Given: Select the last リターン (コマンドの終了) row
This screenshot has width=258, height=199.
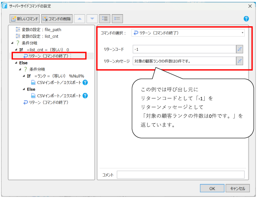Looking at the screenshot, I should click(x=46, y=103).
